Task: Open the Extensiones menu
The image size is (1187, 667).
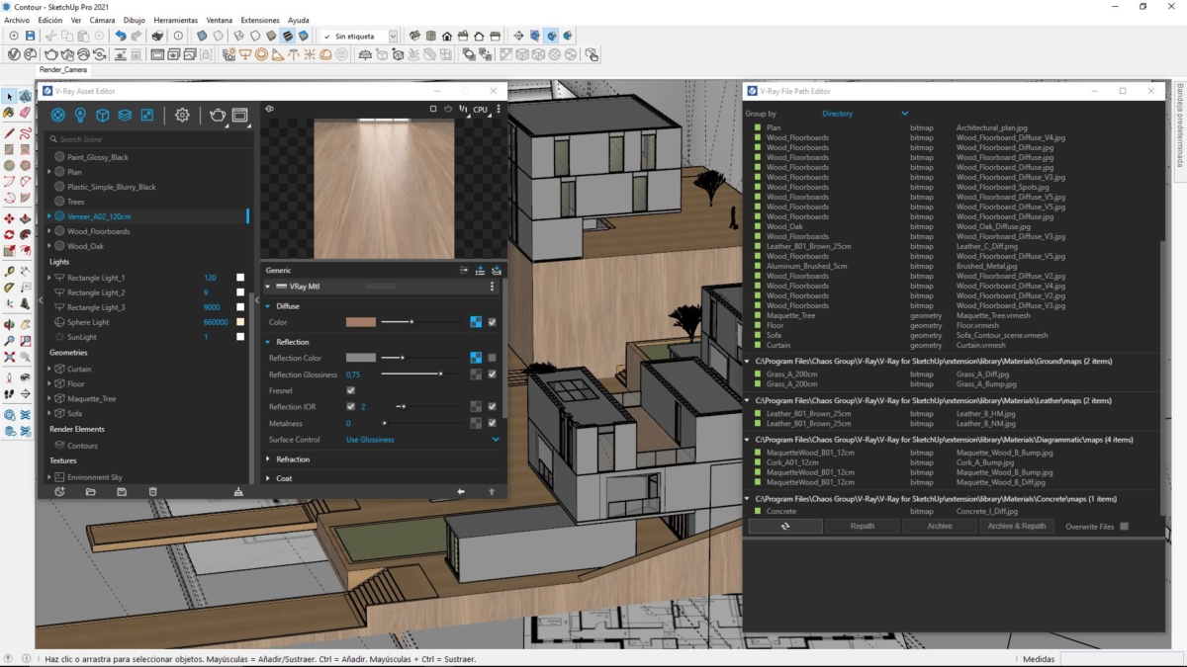Action: click(x=260, y=20)
